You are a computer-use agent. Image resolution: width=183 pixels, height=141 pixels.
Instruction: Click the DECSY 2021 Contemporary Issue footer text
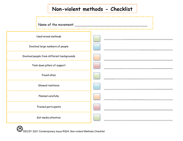64,132
